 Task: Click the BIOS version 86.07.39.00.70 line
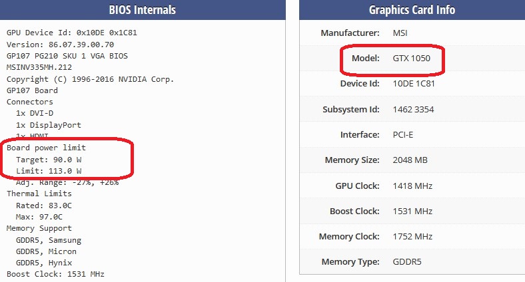pyautogui.click(x=59, y=44)
